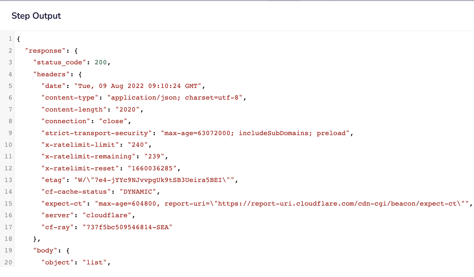Click the application/json charset value
The image size is (474, 277).
pos(175,98)
